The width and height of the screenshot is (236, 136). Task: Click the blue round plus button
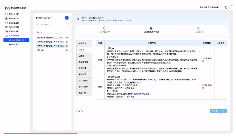67,18
